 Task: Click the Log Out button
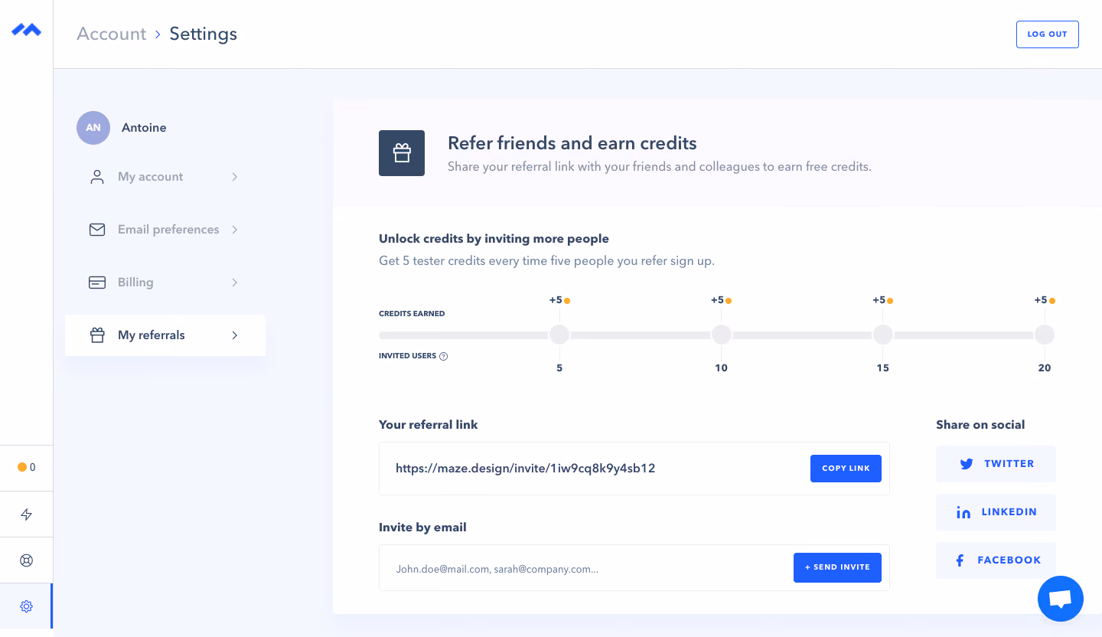pyautogui.click(x=1047, y=34)
